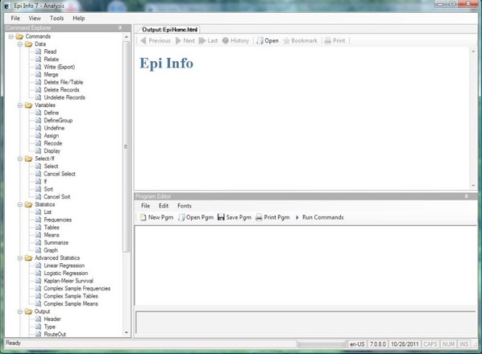Image resolution: width=482 pixels, height=354 pixels.
Task: Click the Bookmark star icon
Action: click(x=286, y=41)
